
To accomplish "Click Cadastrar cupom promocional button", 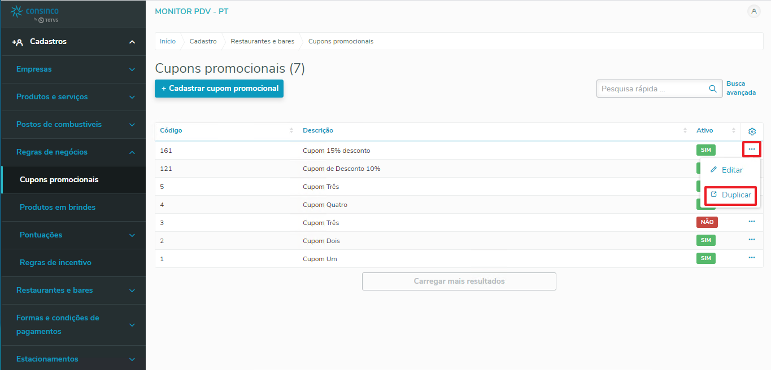I will pos(219,89).
